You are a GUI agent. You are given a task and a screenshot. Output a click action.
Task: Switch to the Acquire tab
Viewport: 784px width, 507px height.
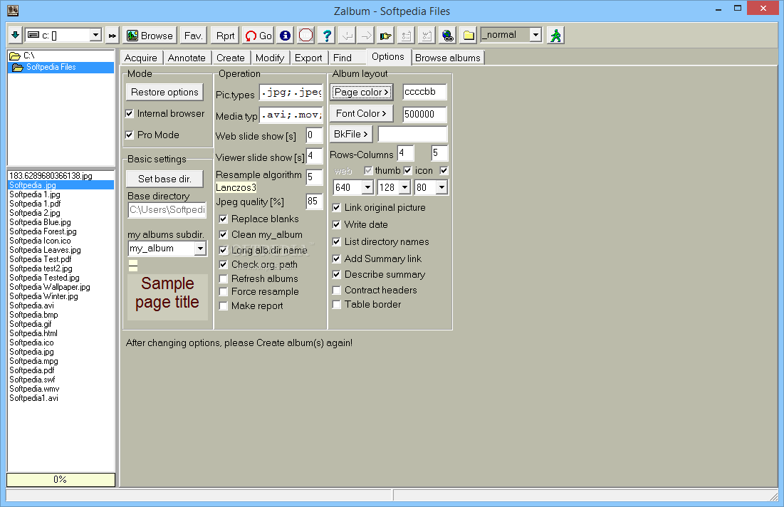140,58
